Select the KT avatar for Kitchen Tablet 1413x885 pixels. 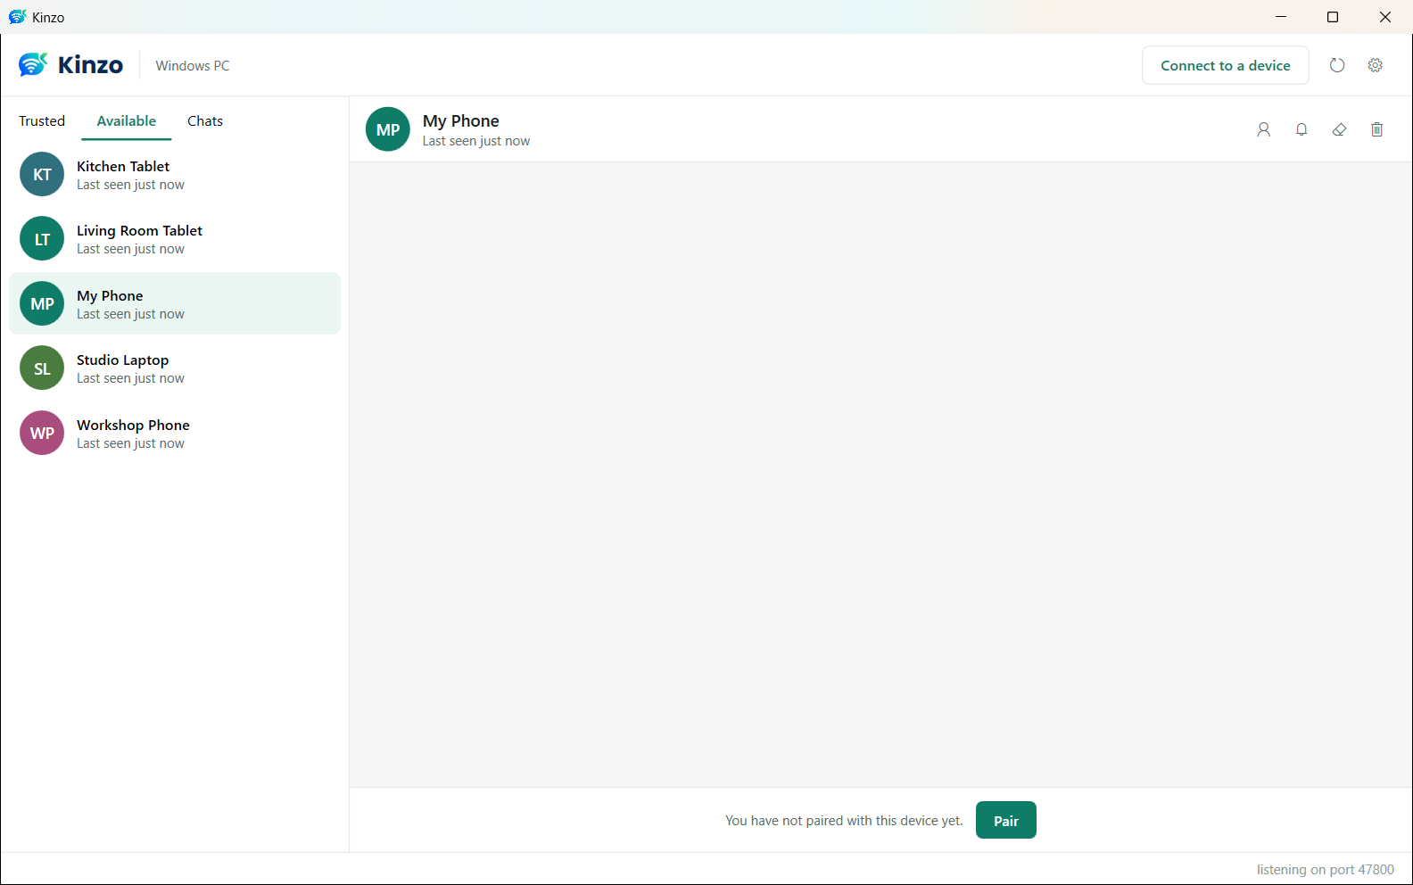[x=42, y=175]
